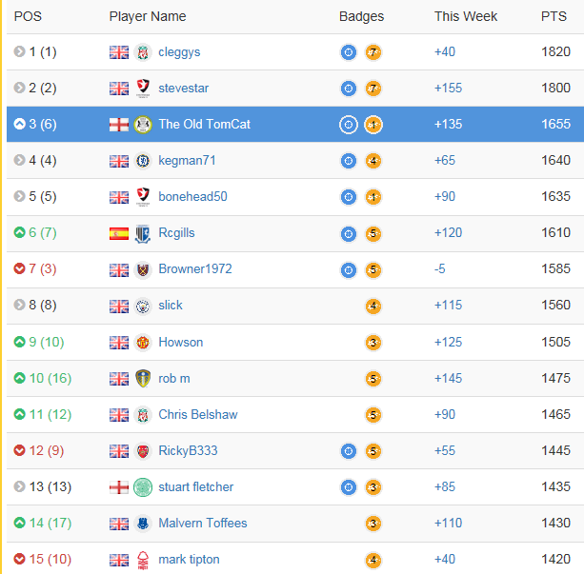The image size is (584, 574).
Task: Click the blue badge icon for cleggys
Action: (x=349, y=52)
